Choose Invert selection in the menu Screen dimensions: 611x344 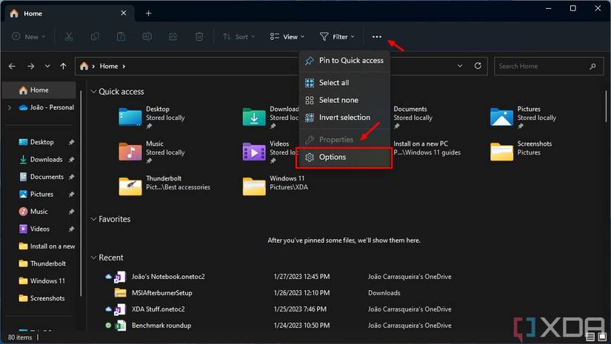point(344,118)
